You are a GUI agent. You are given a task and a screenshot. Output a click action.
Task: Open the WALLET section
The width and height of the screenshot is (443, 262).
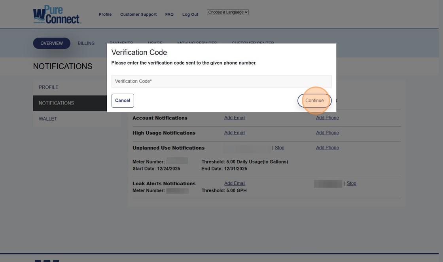click(x=47, y=119)
